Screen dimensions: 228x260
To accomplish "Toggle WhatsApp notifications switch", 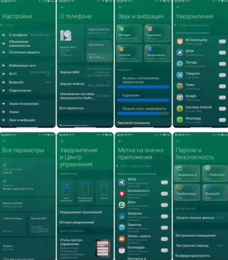I will (x=222, y=120).
